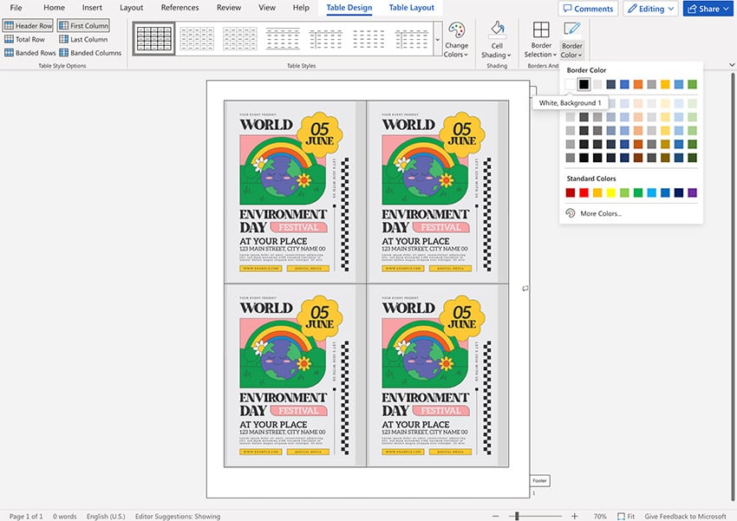The width and height of the screenshot is (737, 521).
Task: Click the Footer tag on the page
Action: pos(540,480)
